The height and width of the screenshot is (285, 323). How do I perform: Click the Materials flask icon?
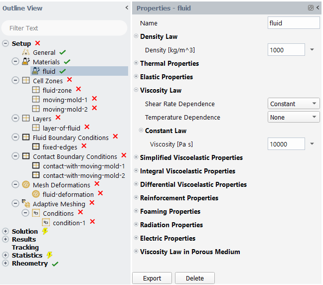[26, 62]
